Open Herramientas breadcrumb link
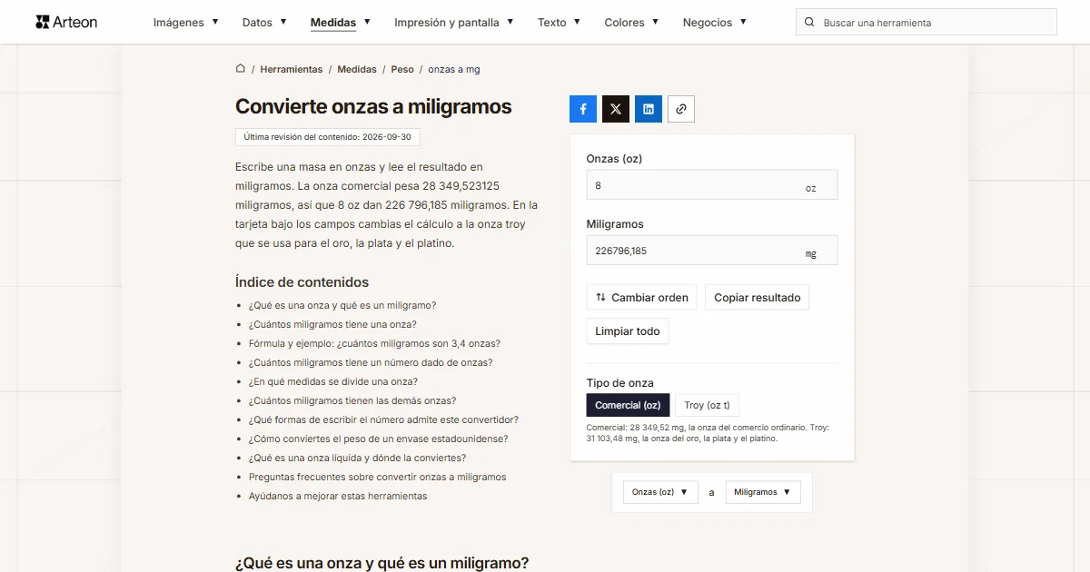Screen dimensions: 1090x572 click(292, 69)
